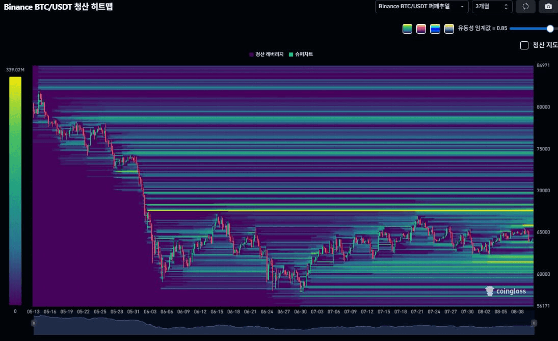Screen dimensions: 558x341
Task: Select the green-yellow color theme swatch
Action: (407, 29)
